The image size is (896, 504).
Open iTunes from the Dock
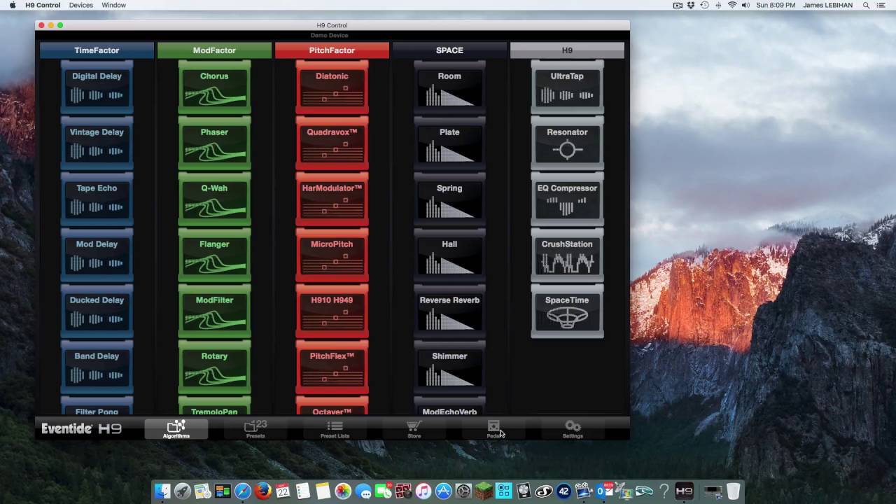tap(423, 491)
